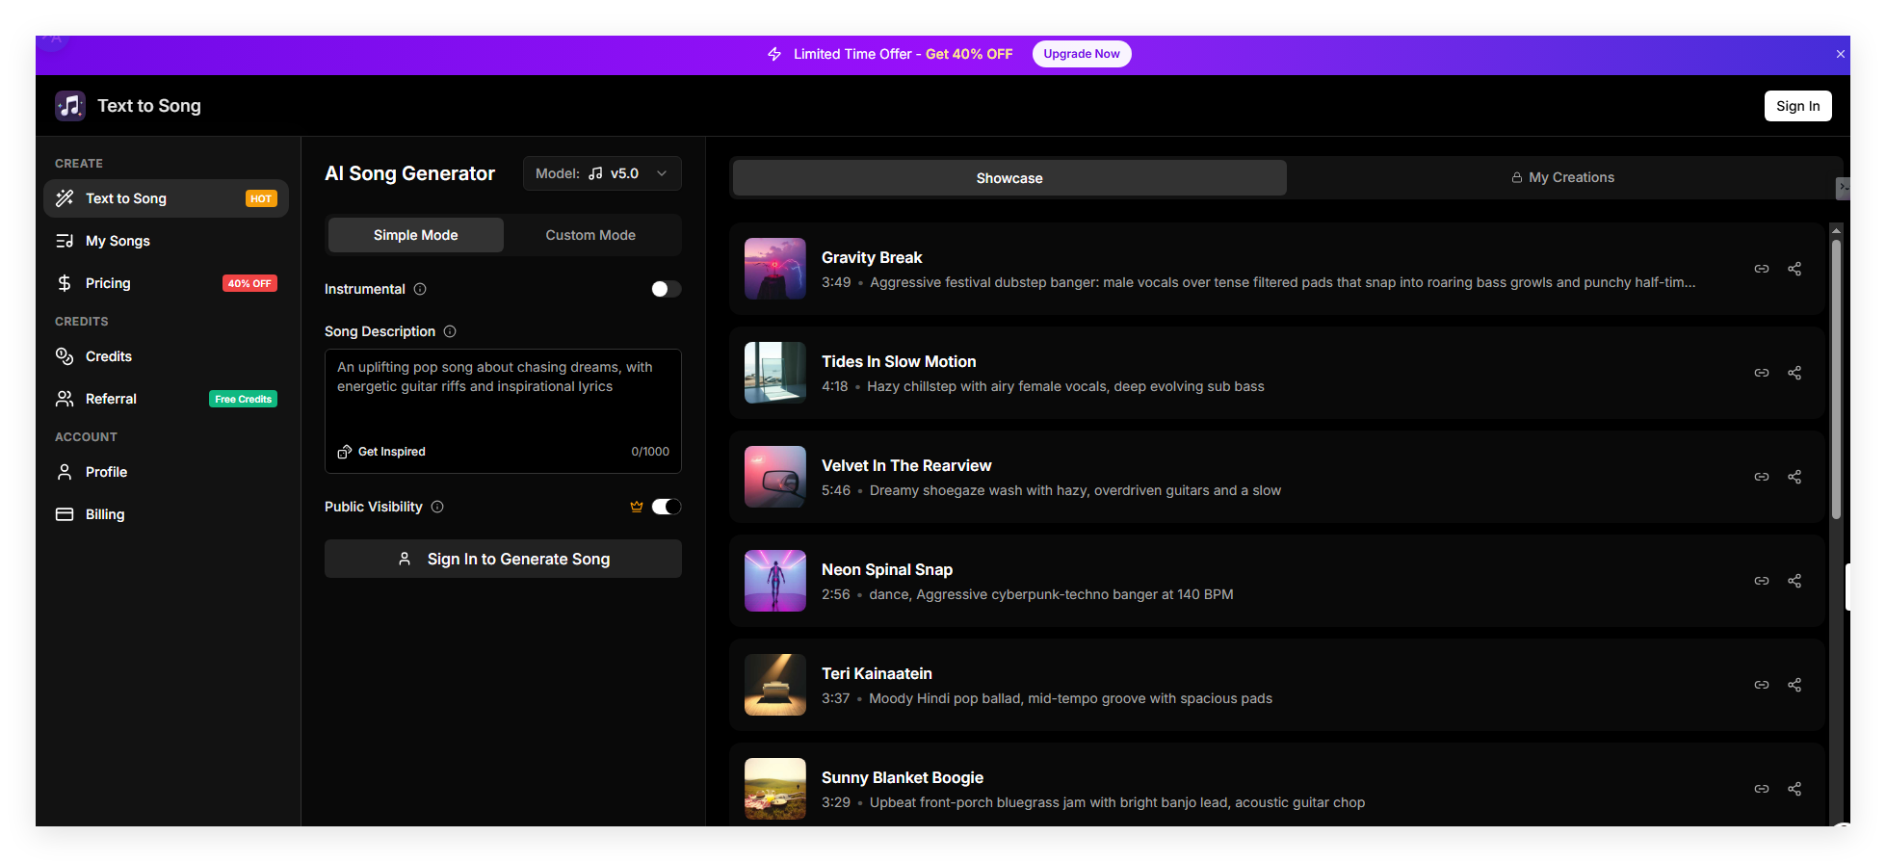Open the Model v5.0 dropdown
The height and width of the screenshot is (862, 1886).
pyautogui.click(x=602, y=173)
